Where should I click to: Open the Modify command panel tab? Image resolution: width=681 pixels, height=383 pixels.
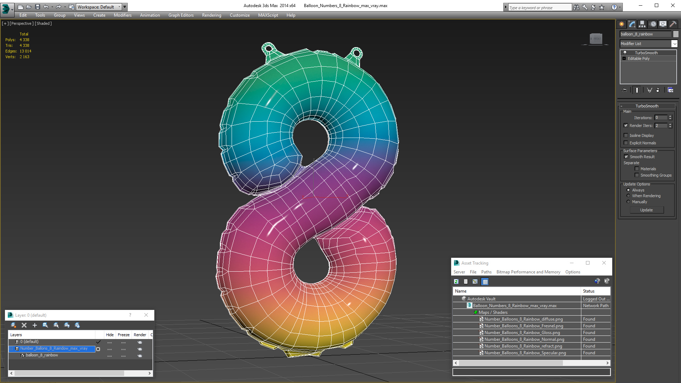pyautogui.click(x=632, y=24)
